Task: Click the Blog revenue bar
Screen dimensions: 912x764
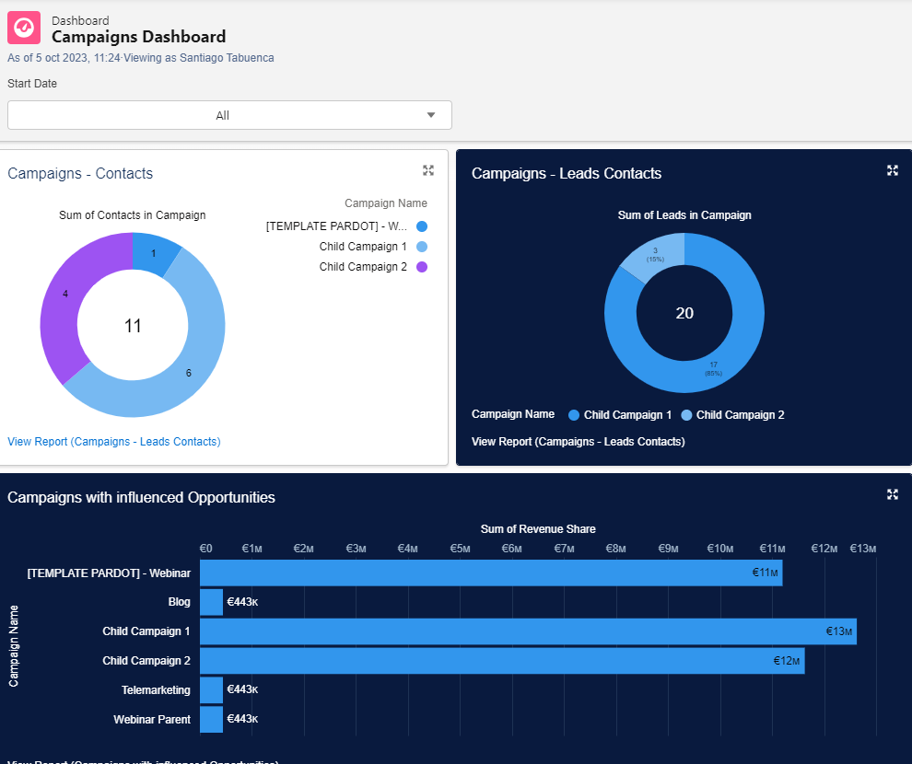Action: (x=211, y=602)
